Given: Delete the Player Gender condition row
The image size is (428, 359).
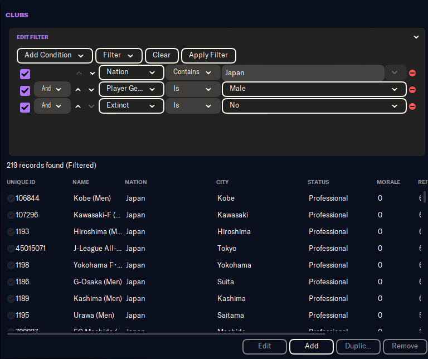Looking at the screenshot, I should click(412, 90).
